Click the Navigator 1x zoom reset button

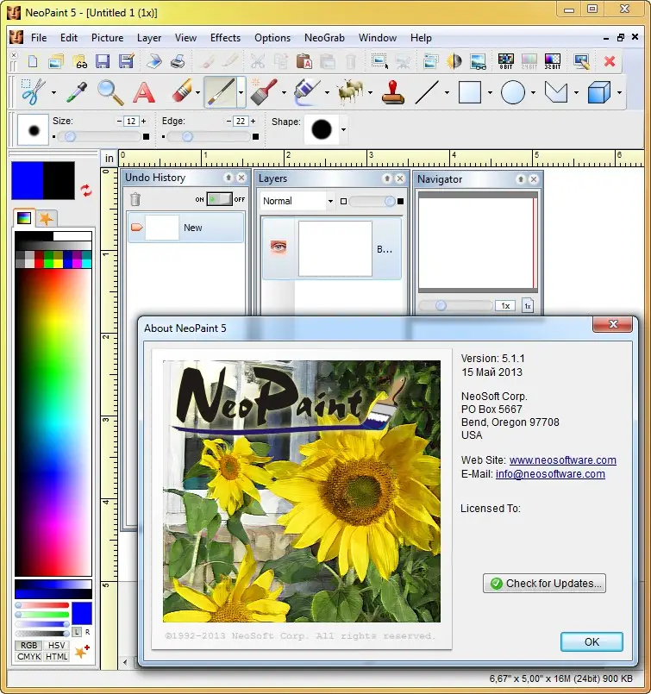[x=528, y=306]
